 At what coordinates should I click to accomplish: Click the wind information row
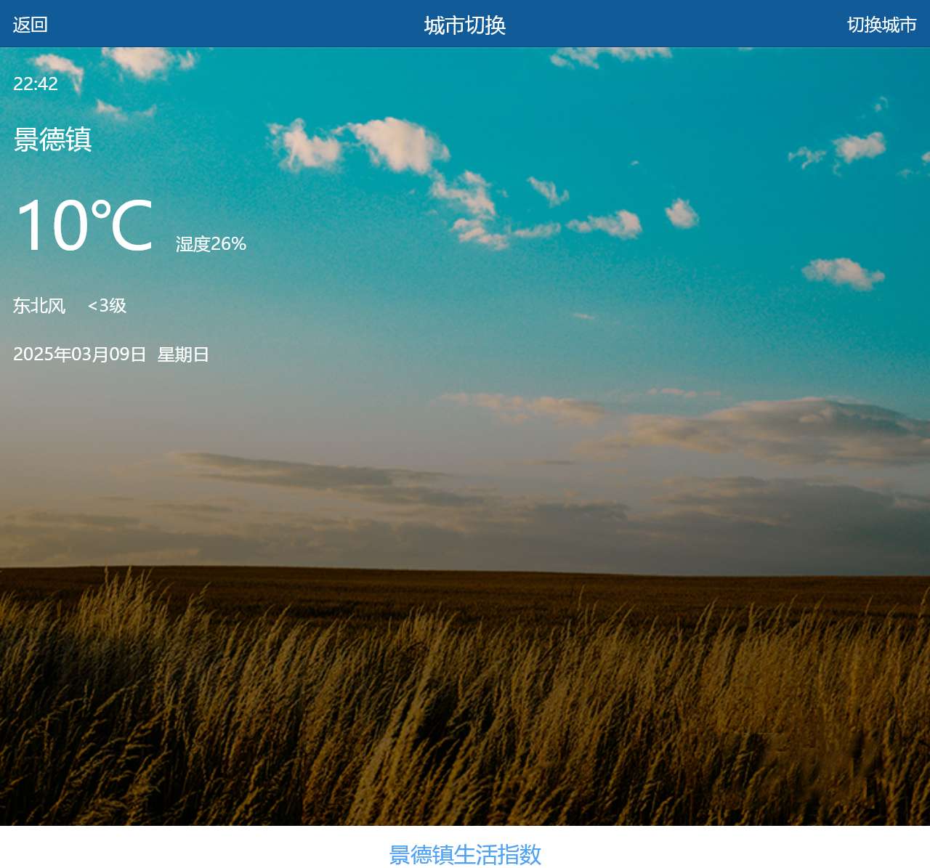pos(69,306)
